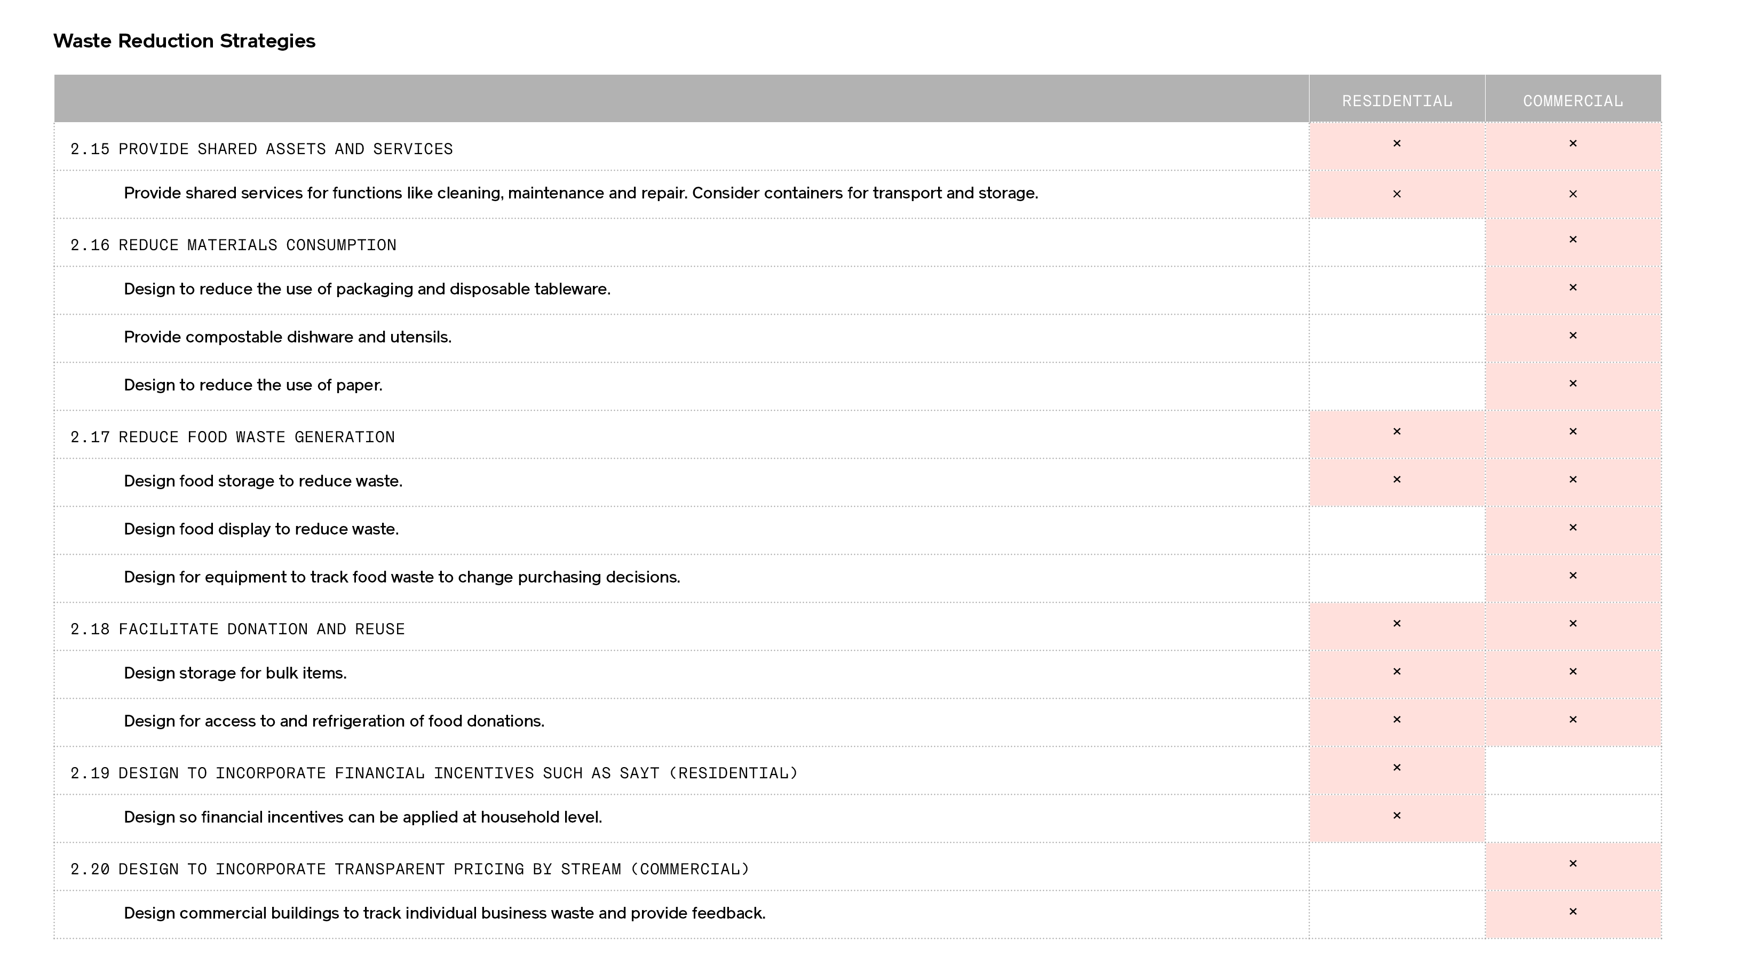
Task: Select the RESIDENTIAL column header
Action: click(1397, 101)
